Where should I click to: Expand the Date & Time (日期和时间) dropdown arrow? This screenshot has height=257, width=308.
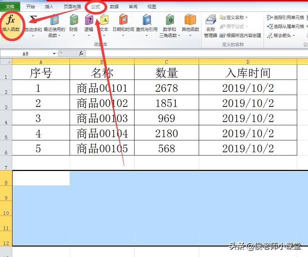tap(123, 36)
